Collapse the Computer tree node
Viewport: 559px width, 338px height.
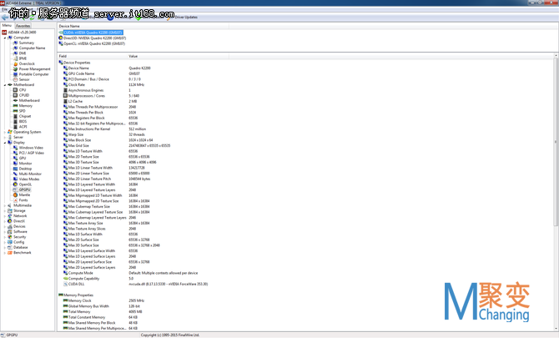[x=5, y=38]
